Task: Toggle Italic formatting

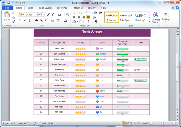Action: [25, 20]
